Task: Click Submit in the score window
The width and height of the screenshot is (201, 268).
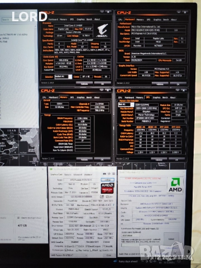Action: [x=171, y=239]
